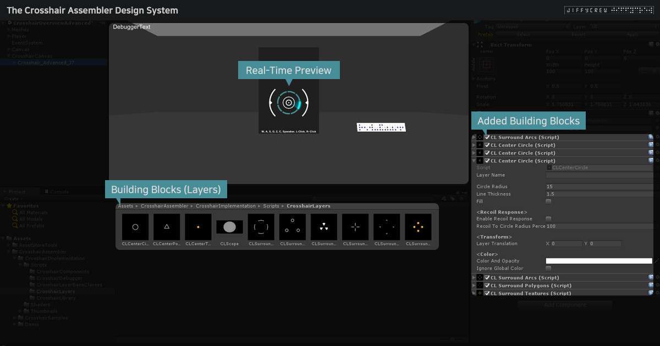Open the Rect Transform anchor presets icon
Screen dimensions: 660x346
pos(486,65)
